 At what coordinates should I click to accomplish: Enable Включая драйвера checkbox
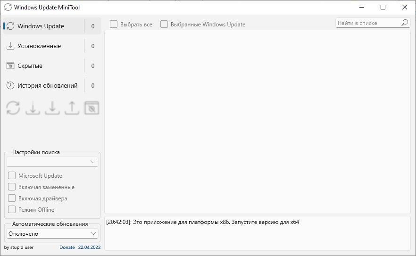[x=12, y=198]
